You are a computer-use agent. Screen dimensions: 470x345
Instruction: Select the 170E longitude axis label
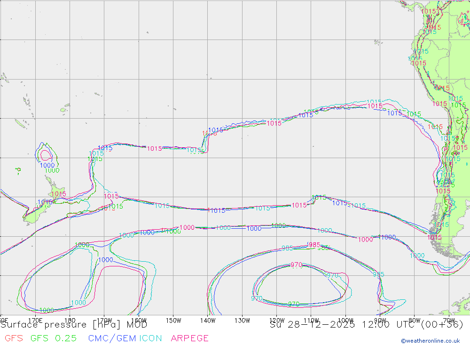[36, 320]
